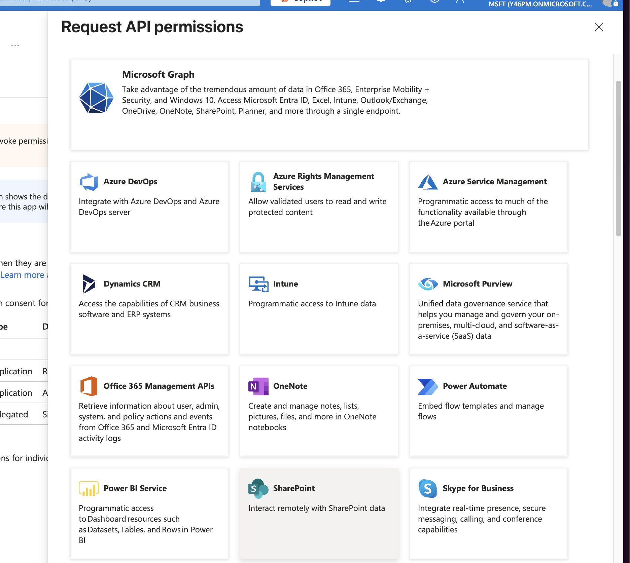This screenshot has height=563, width=630.
Task: Close the Request API permissions panel
Action: pos(599,27)
